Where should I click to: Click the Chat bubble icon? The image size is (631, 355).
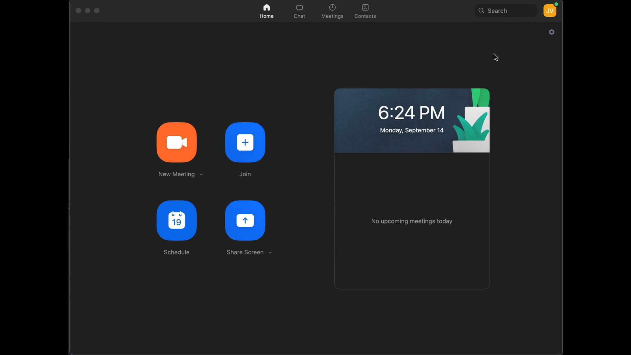click(299, 8)
